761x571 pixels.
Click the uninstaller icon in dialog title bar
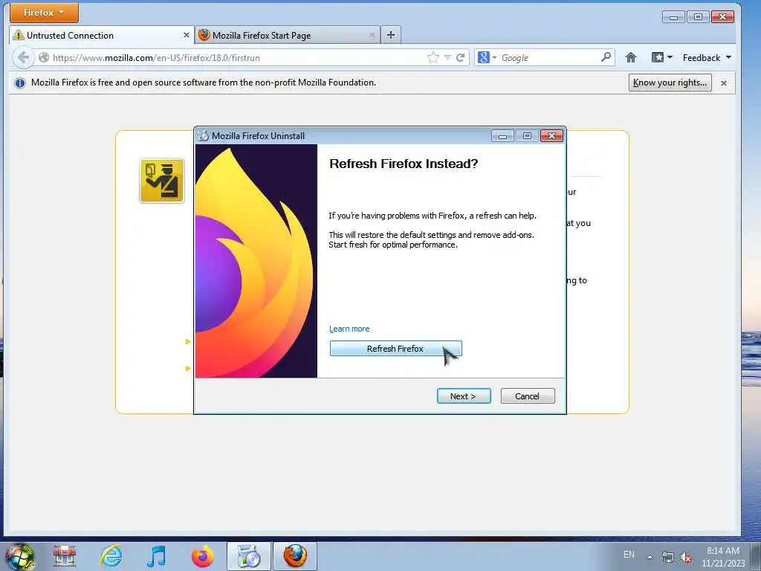click(x=203, y=136)
